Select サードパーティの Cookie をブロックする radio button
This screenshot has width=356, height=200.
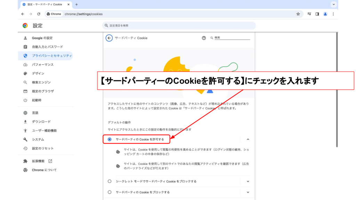pos(110,192)
